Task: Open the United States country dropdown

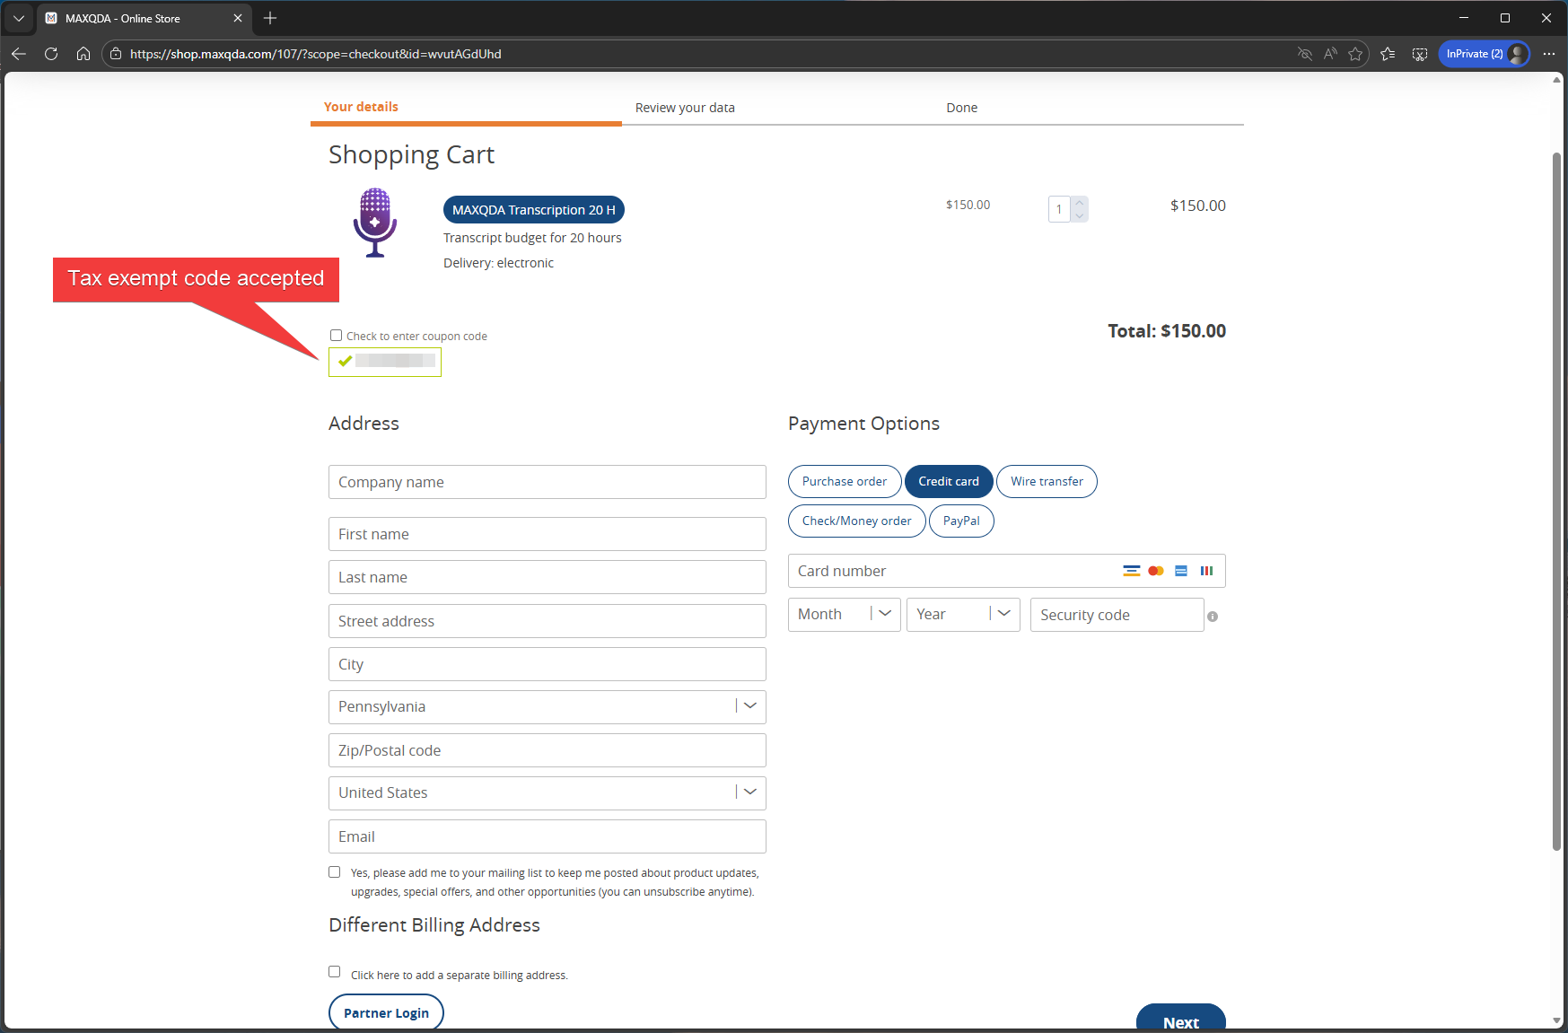Action: click(x=749, y=792)
